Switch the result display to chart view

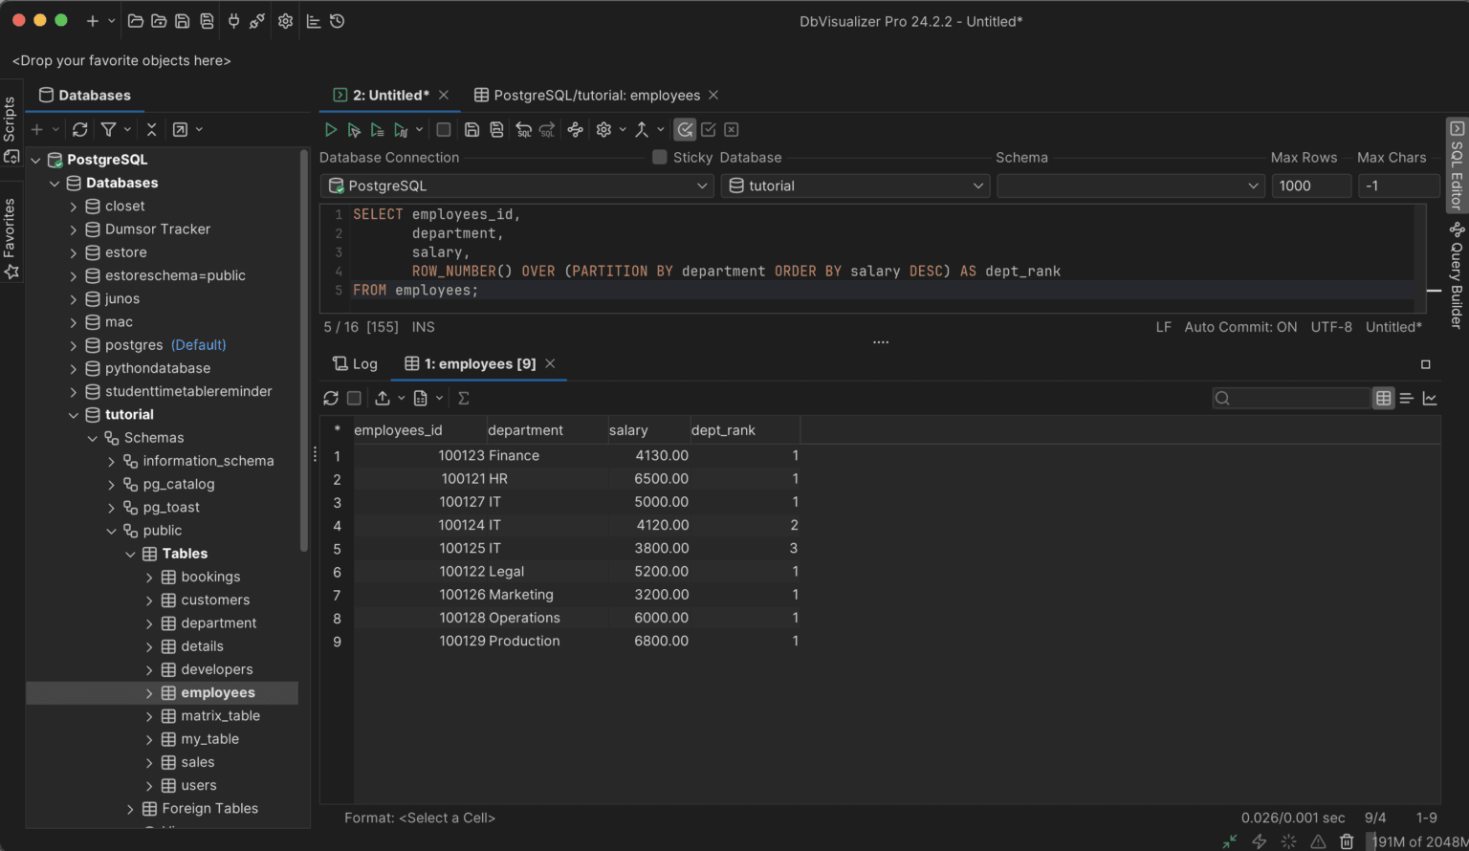pyautogui.click(x=1430, y=398)
